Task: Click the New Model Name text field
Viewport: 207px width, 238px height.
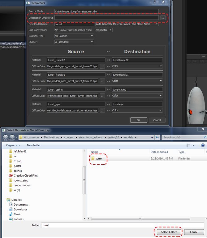Action: click(x=74, y=24)
